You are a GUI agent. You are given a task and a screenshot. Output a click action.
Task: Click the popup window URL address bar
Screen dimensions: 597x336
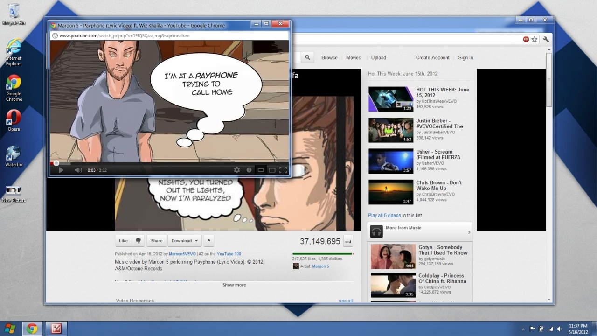[x=169, y=35]
